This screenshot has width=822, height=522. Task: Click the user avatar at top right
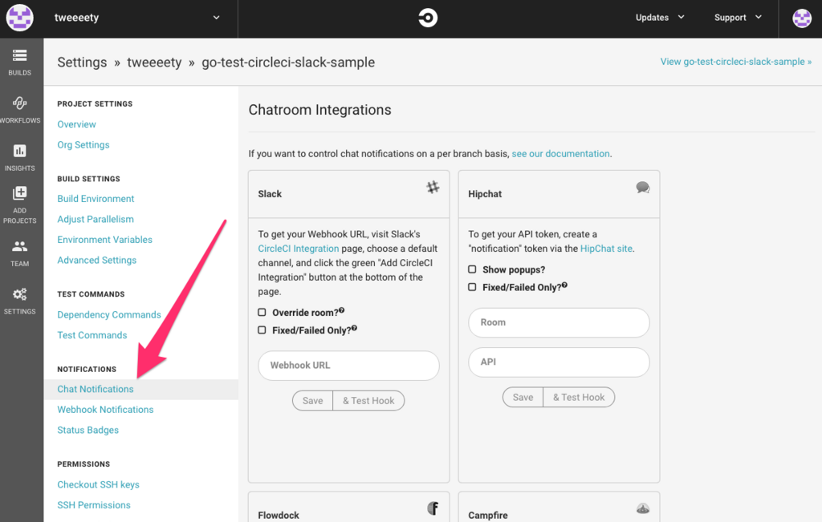coord(801,18)
